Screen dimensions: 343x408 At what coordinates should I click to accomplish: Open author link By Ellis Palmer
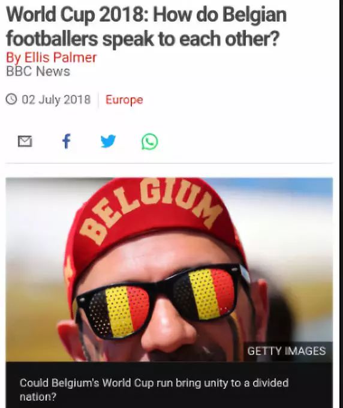click(x=51, y=58)
